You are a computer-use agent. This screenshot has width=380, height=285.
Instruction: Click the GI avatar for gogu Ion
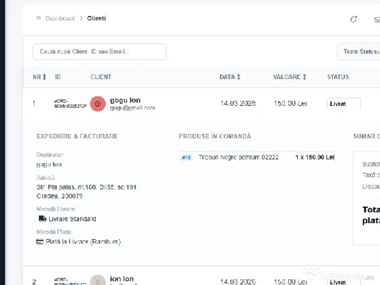coord(98,104)
